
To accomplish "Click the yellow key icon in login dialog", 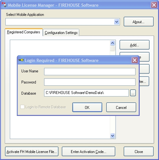I will (x=21, y=60).
